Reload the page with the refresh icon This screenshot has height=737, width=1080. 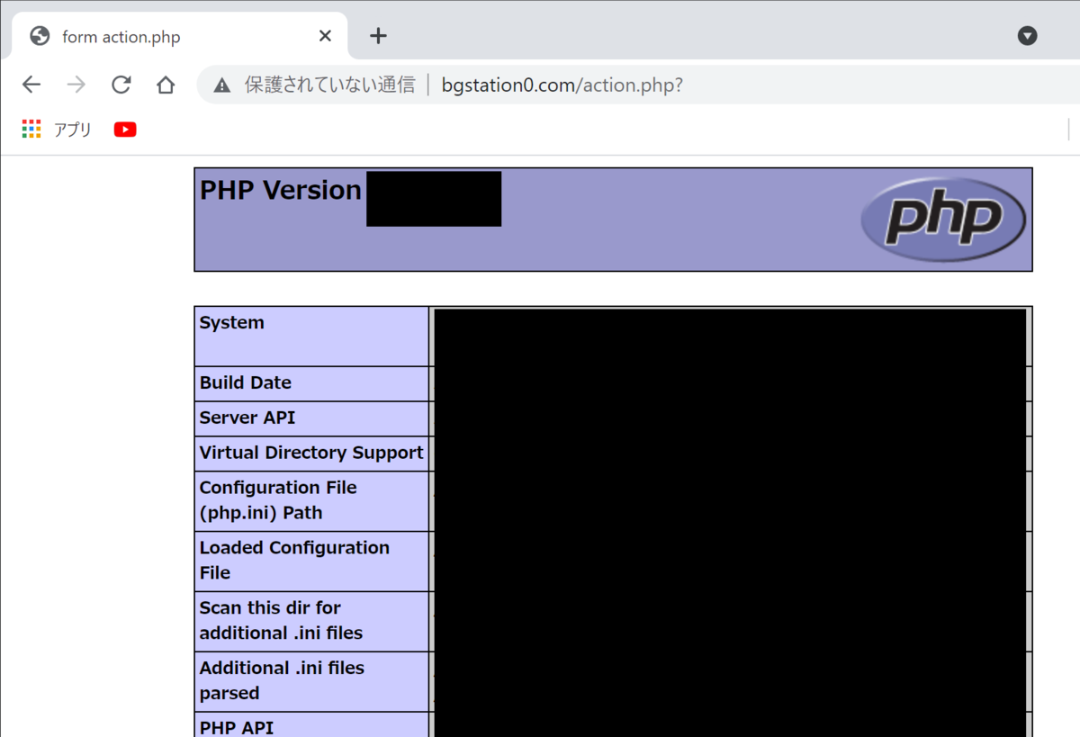pos(121,85)
